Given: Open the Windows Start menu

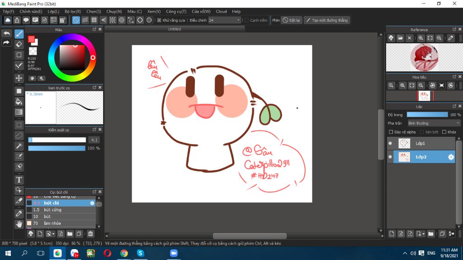Looking at the screenshot, I should click(x=8, y=253).
